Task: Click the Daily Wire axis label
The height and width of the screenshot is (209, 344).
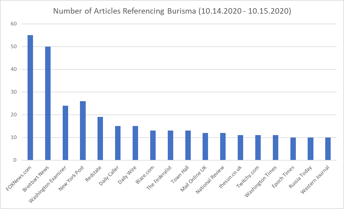Action: [127, 175]
